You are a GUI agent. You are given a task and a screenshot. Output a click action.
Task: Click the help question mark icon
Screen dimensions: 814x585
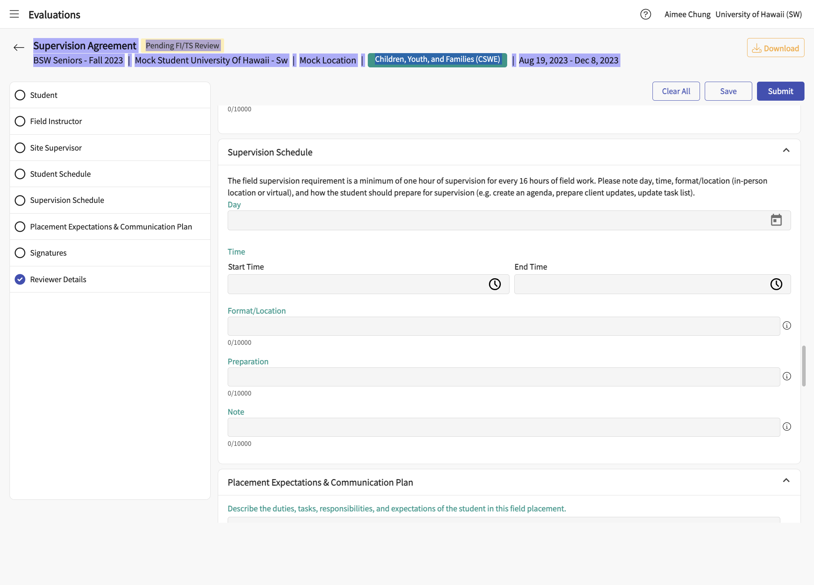[x=645, y=14]
